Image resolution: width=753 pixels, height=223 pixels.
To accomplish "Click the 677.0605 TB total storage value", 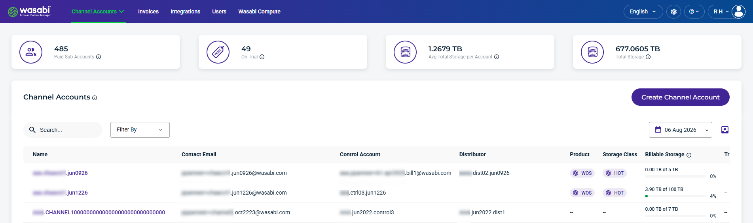I will coord(637,49).
